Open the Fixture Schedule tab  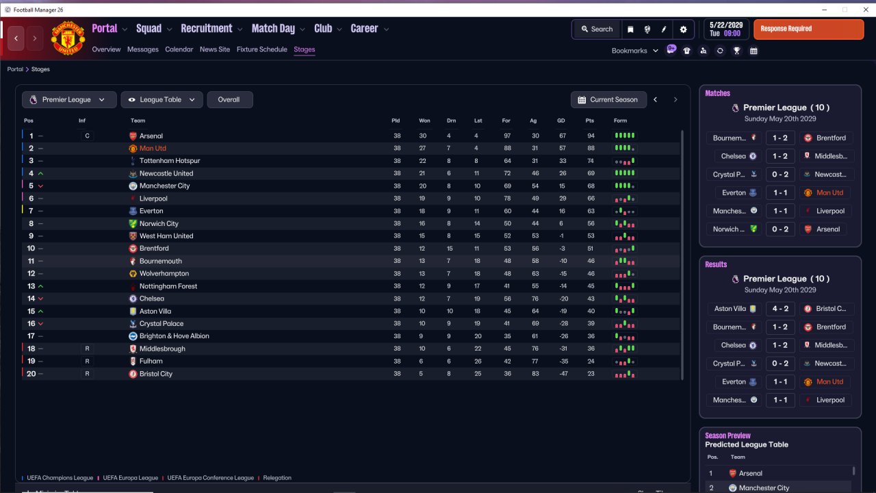262,49
